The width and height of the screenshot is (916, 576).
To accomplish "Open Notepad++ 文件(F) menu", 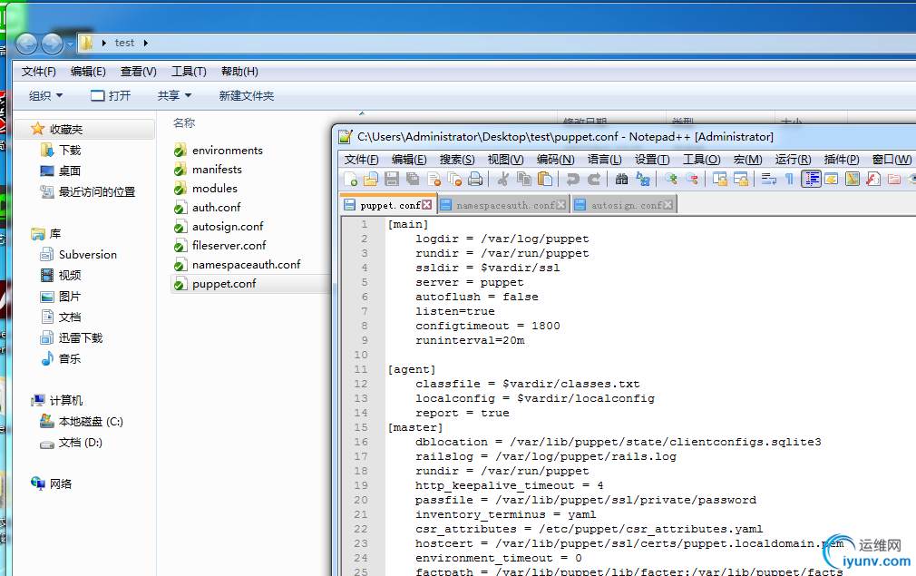I will click(x=361, y=160).
